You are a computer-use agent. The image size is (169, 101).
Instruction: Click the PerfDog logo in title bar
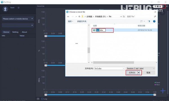click(2, 2)
